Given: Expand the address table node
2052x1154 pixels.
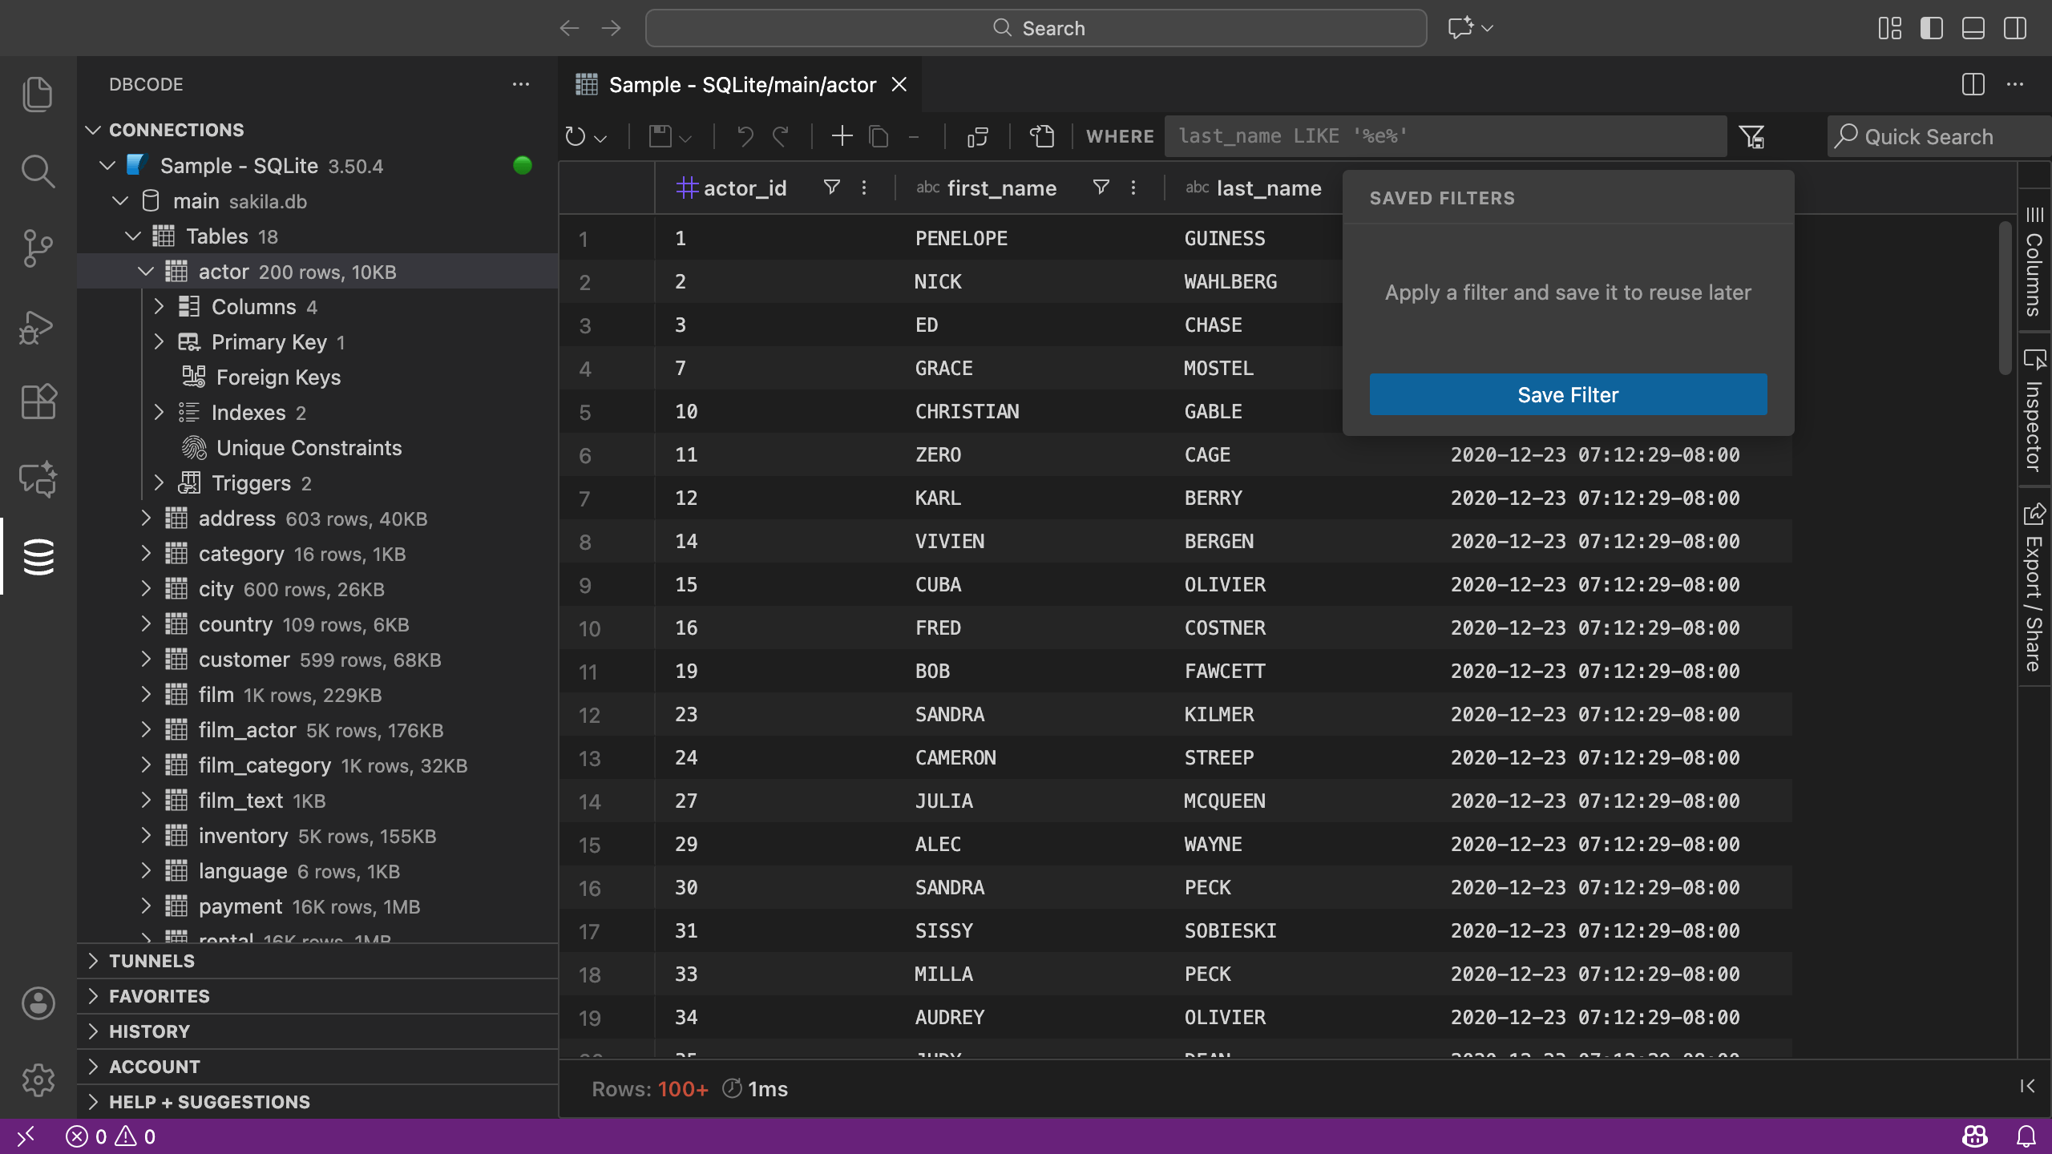Looking at the screenshot, I should pos(146,518).
